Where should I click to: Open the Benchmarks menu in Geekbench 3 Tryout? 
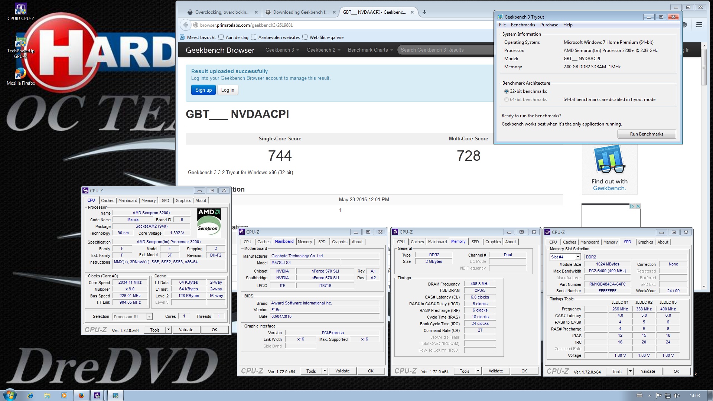[523, 25]
